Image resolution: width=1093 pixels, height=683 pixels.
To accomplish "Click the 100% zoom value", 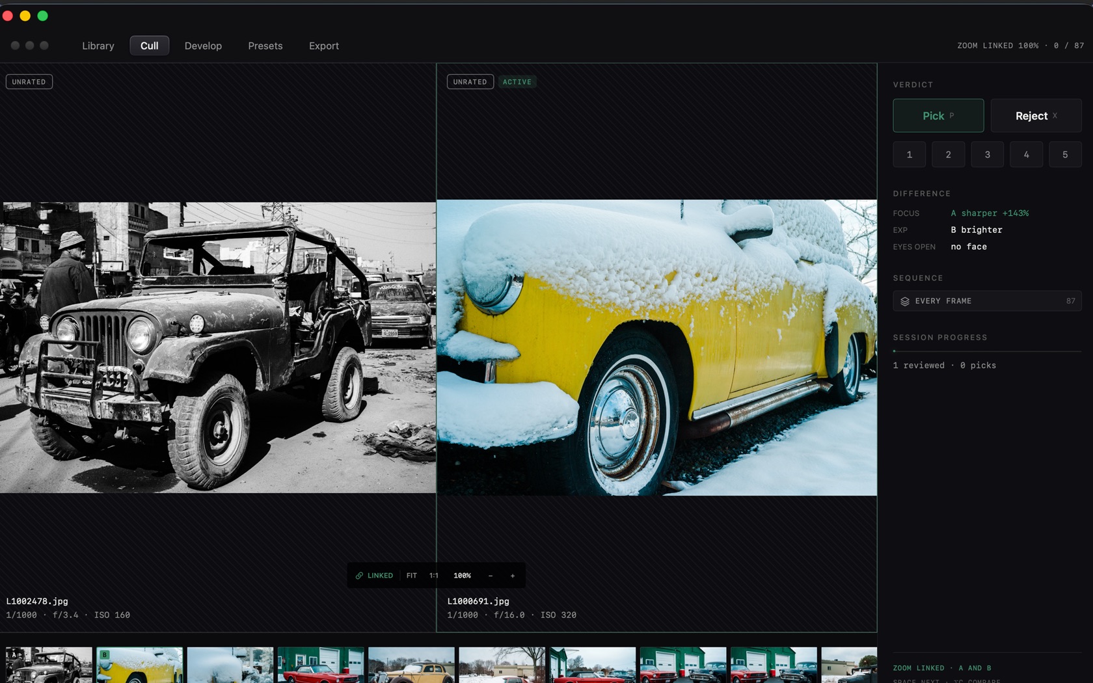I will [x=463, y=576].
